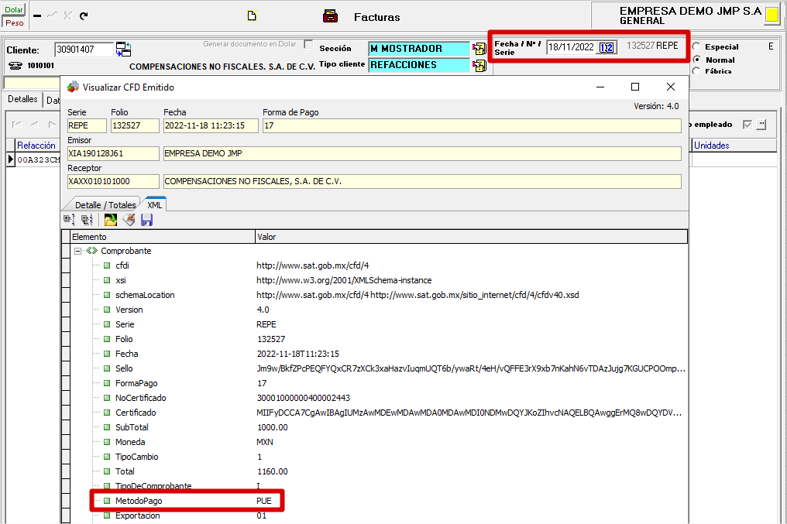The width and height of the screenshot is (787, 524).
Task: Click the Forma de Pago field
Action: coord(472,126)
